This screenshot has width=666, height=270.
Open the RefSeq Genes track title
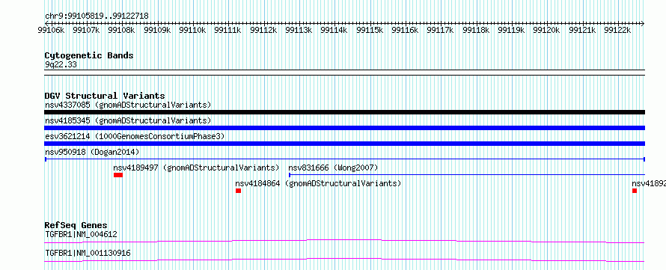coord(76,225)
